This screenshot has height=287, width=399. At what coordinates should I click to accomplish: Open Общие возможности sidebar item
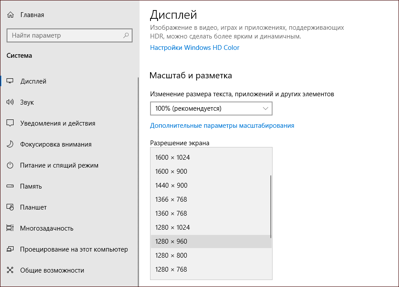click(x=52, y=270)
